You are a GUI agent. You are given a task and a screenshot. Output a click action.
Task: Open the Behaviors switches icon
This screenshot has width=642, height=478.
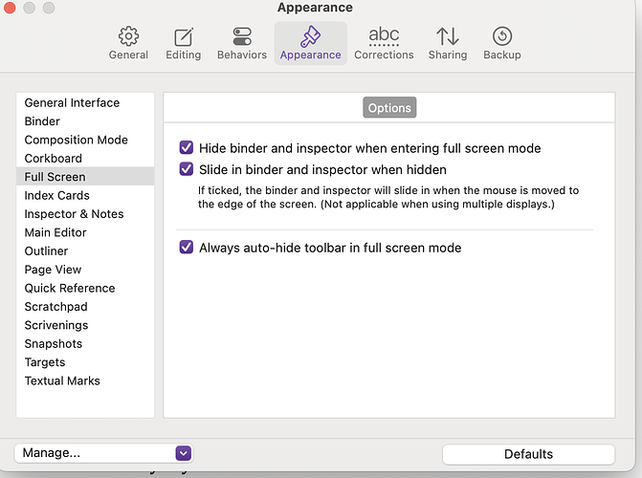click(x=242, y=37)
